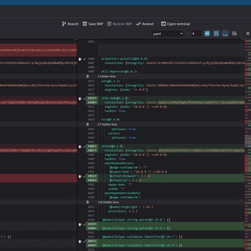251x251 pixels.
Task: Stage the hunk at line 3406
Action: point(84,59)
